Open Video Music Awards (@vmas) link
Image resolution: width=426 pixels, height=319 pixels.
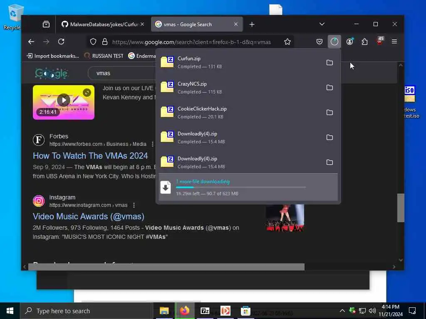(x=89, y=216)
